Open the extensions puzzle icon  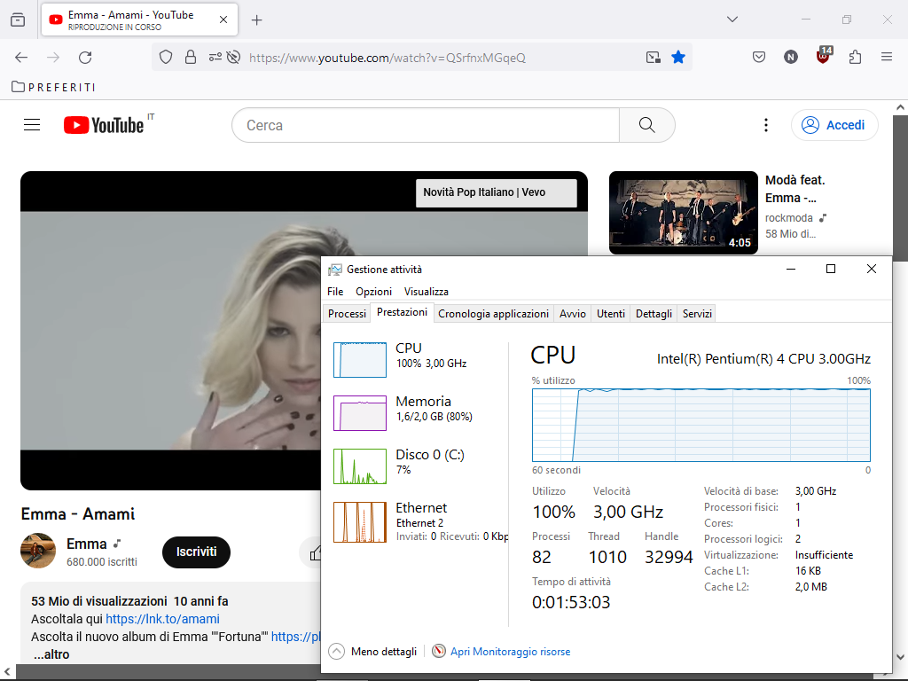click(855, 58)
